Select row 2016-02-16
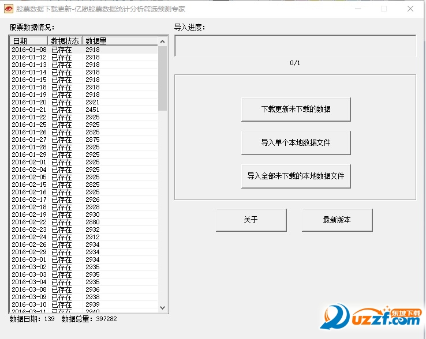 click(84, 192)
